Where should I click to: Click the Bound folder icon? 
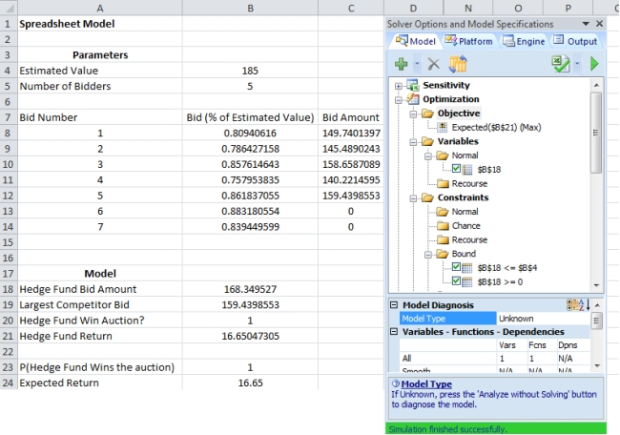tap(443, 254)
